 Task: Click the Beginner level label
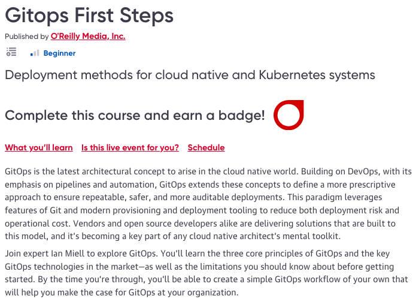click(x=59, y=53)
